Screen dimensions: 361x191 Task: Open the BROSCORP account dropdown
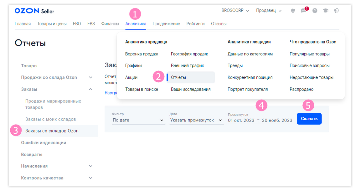tap(235, 11)
